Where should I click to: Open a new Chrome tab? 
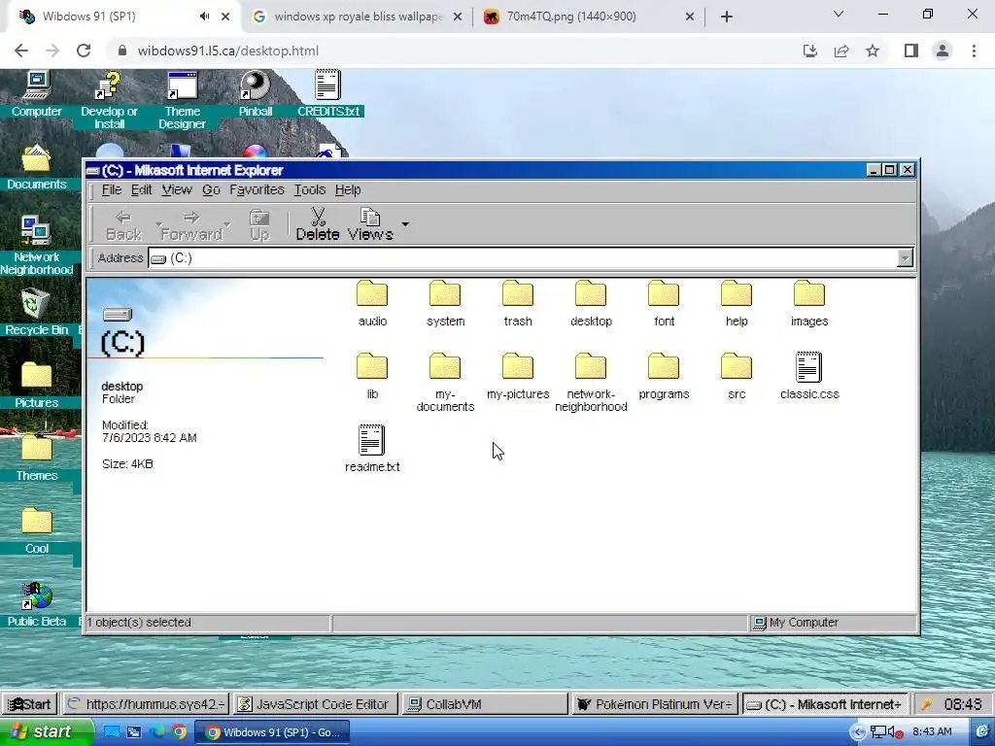pos(727,17)
